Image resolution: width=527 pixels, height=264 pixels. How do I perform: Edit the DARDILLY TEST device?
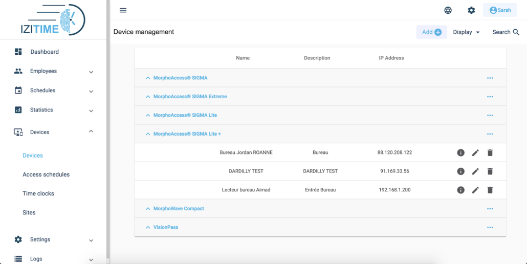475,171
